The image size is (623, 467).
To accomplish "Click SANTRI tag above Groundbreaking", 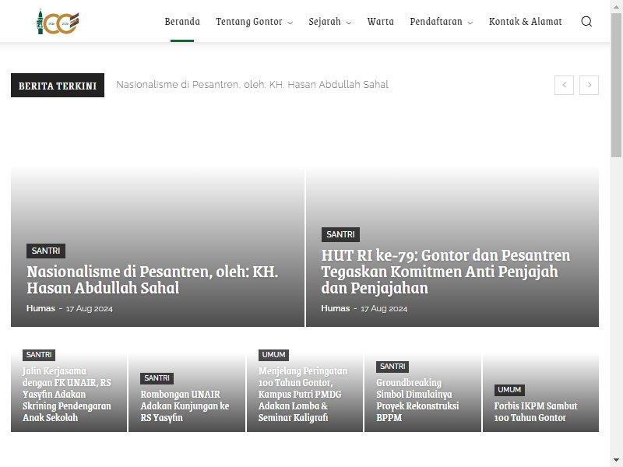I will click(x=392, y=367).
